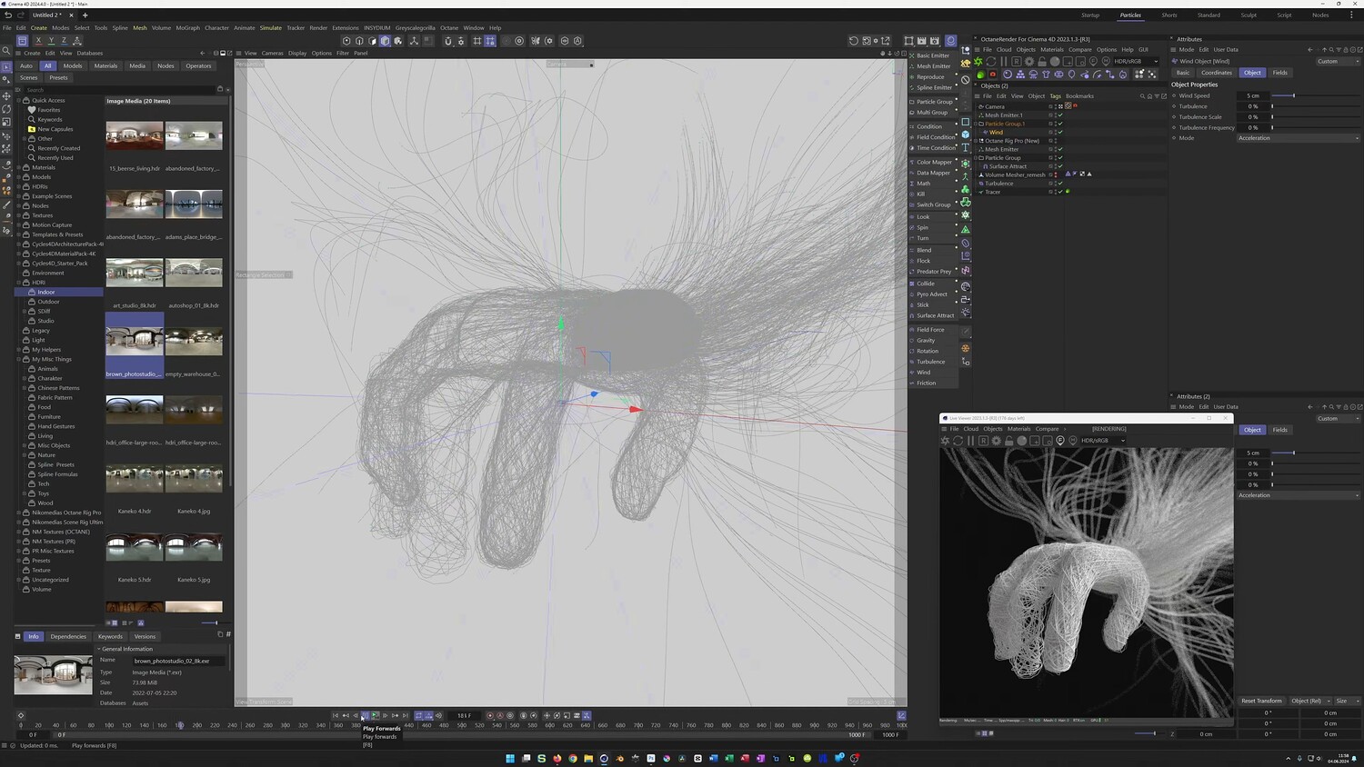Screen dimensions: 1364x767
Task: Adjust the Wind Speed slider
Action: pos(1316,95)
